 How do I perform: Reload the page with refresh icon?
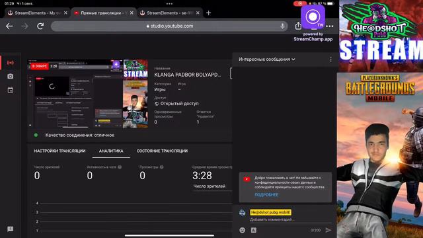click(40, 26)
